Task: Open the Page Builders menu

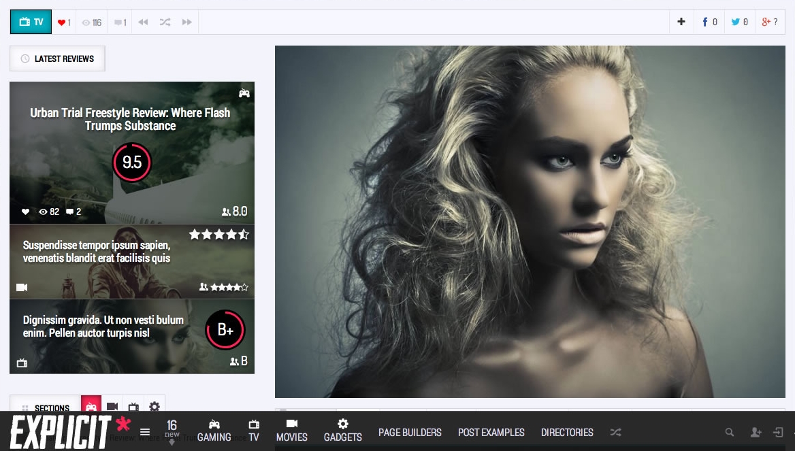Action: click(410, 432)
